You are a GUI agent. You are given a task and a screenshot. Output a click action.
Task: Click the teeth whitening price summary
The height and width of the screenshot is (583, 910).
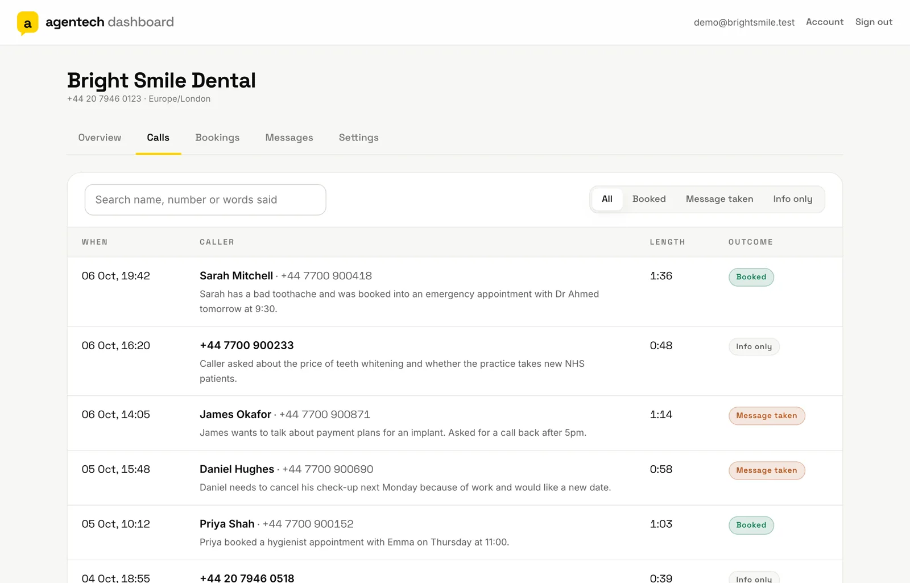pos(392,371)
